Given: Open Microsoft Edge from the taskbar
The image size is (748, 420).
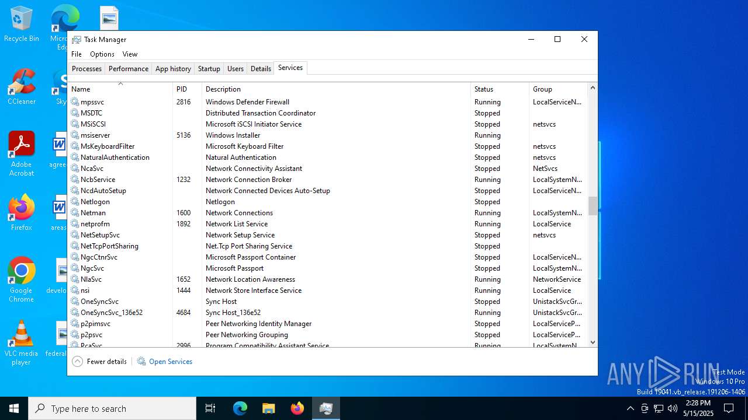Looking at the screenshot, I should (x=240, y=408).
